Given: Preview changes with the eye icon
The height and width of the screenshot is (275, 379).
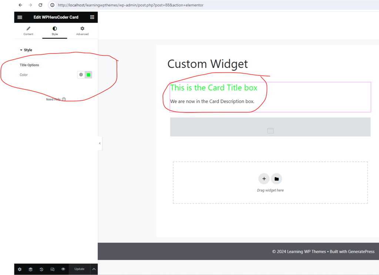Looking at the screenshot, I should [x=63, y=269].
